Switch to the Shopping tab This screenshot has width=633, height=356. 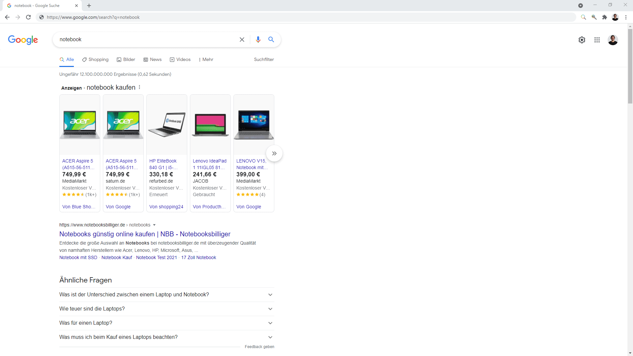(95, 60)
